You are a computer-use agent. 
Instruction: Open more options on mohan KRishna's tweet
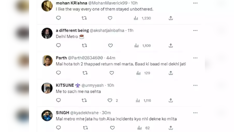click(x=196, y=3)
